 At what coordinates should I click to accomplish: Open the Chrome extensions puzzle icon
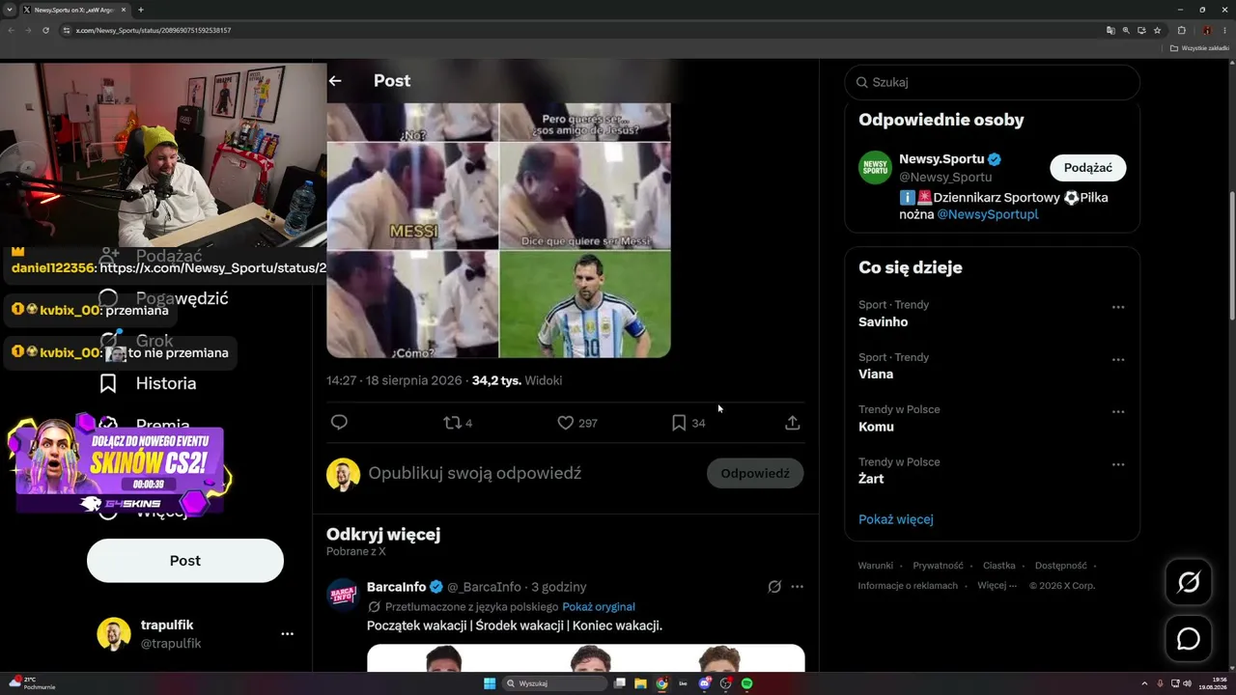(x=1182, y=30)
